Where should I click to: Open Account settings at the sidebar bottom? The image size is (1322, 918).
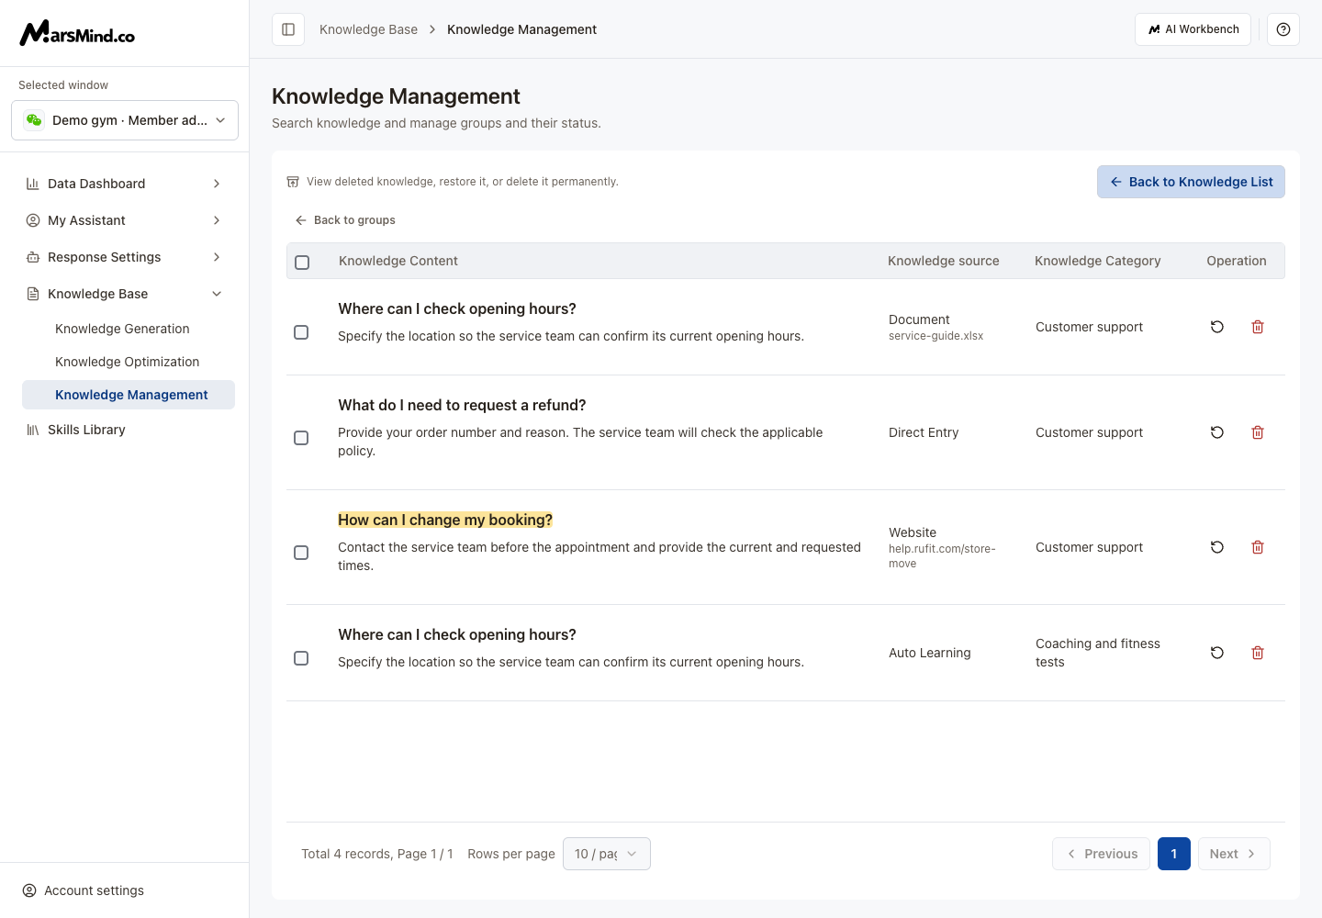tap(84, 890)
